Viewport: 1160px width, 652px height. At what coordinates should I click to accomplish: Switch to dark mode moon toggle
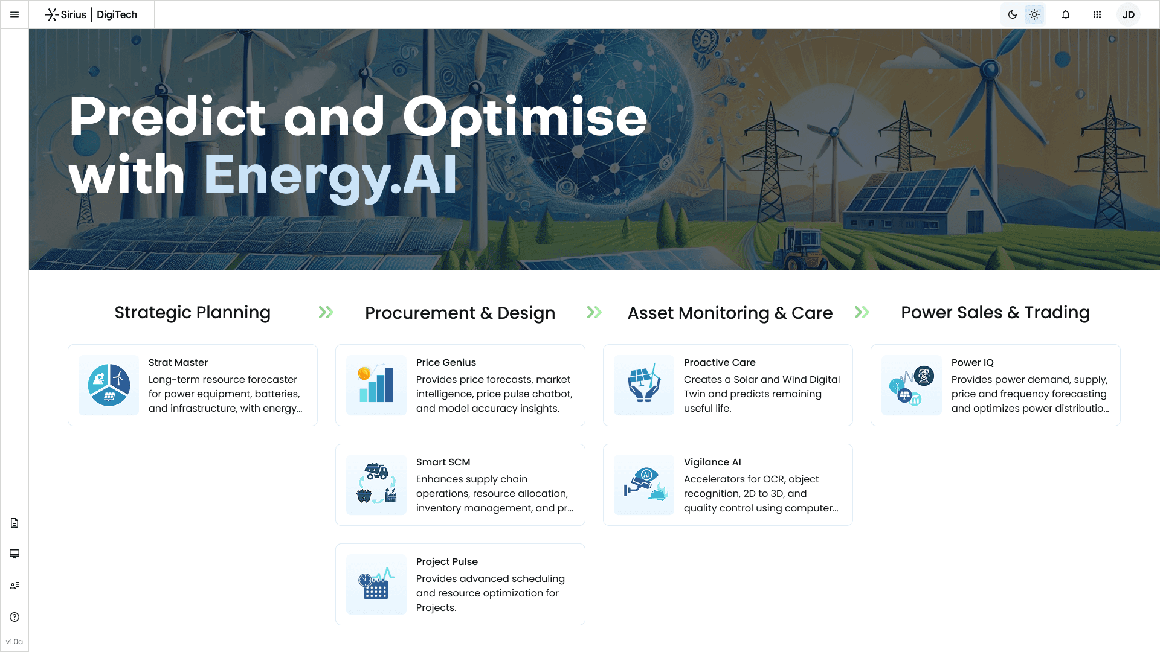1013,14
